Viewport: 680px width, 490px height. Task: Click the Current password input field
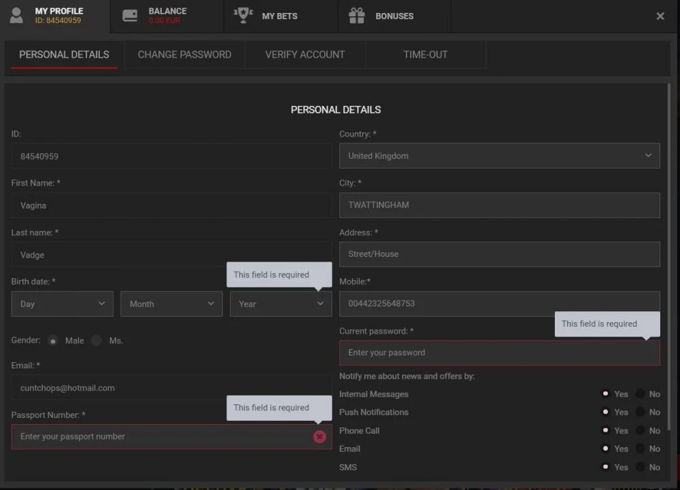[500, 353]
